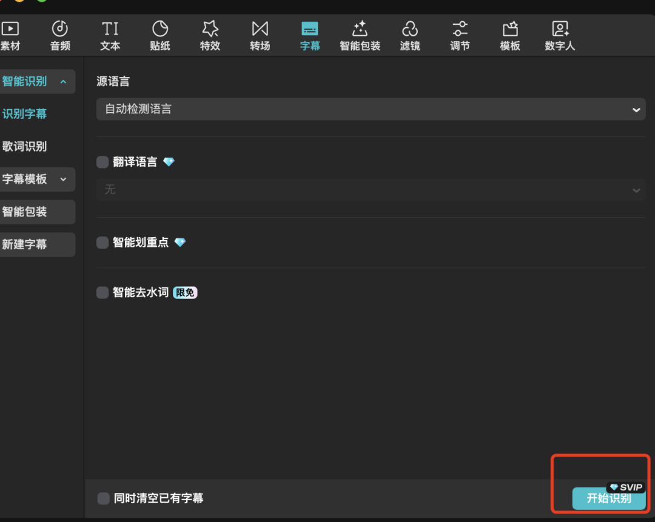Click the 数字人 (Digital Human) icon
Screen dimensions: 655x522
pos(559,28)
